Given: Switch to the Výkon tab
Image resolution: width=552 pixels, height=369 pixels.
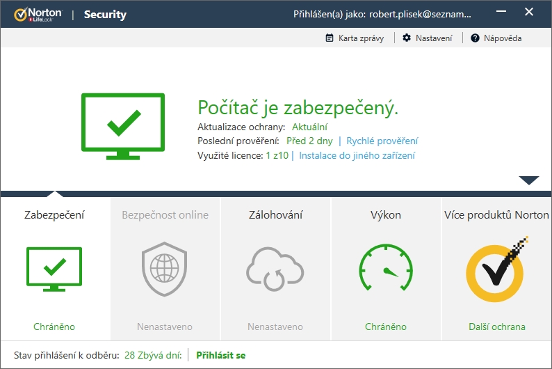Looking at the screenshot, I should [386, 215].
